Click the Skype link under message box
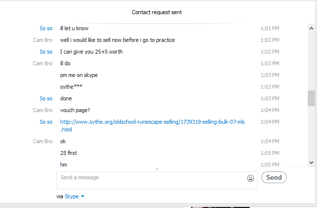 point(72,196)
